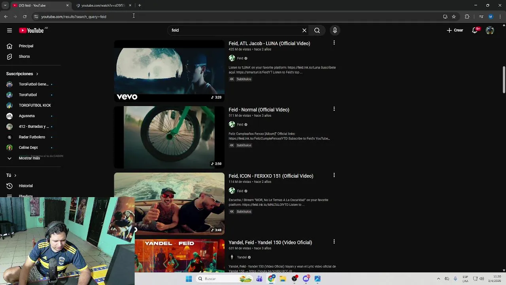Open the YouTube hamburger guide menu
Image resolution: width=506 pixels, height=285 pixels.
point(9,30)
